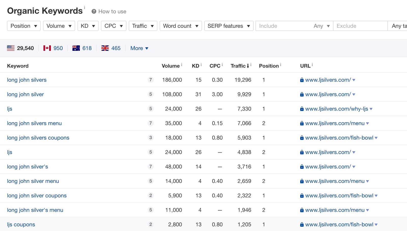This screenshot has height=231, width=407.
Task: Click lock icon in the ljs coupons row
Action: pos(302,224)
